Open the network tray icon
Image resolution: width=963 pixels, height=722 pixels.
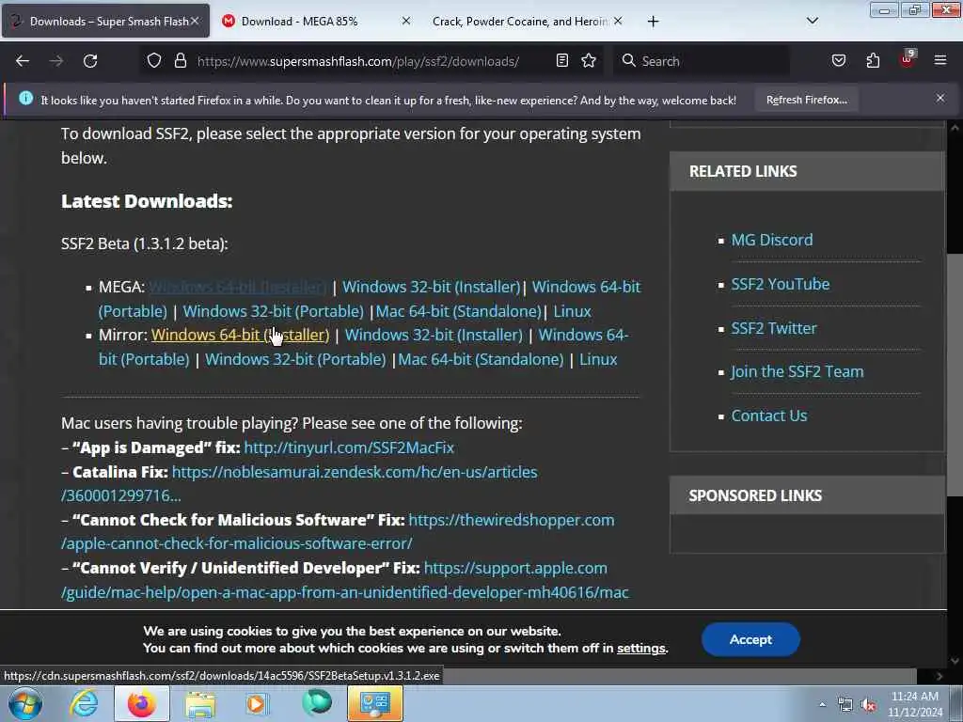click(x=845, y=705)
